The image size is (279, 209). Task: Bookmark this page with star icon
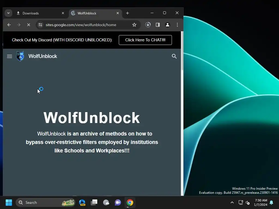click(x=134, y=25)
